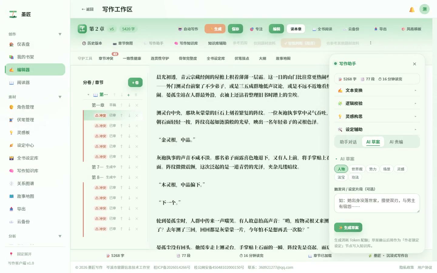Open 我的书架 in the sidebar

pyautogui.click(x=35, y=57)
